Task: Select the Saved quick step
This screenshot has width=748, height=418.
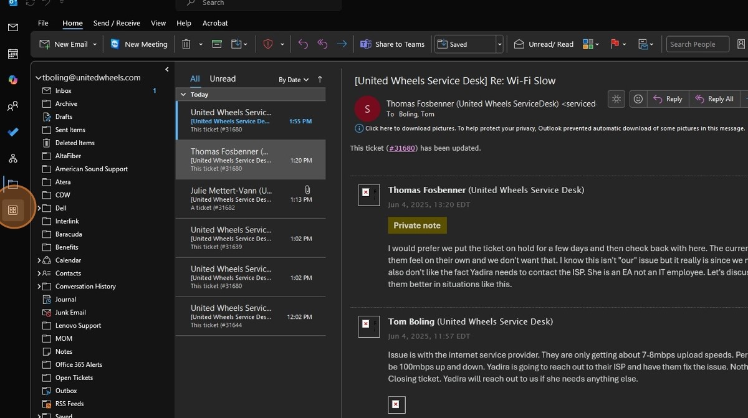Action: (465, 44)
